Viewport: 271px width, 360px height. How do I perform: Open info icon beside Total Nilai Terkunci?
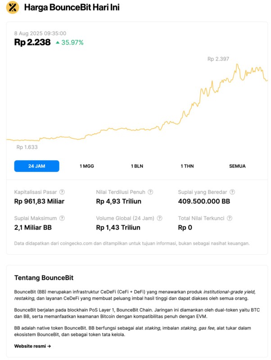(230, 218)
